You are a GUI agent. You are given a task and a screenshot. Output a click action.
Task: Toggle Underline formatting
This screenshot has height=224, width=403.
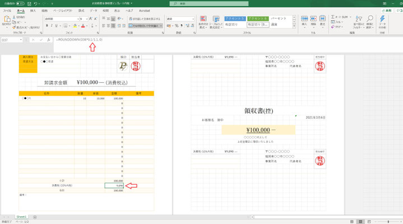56,26
